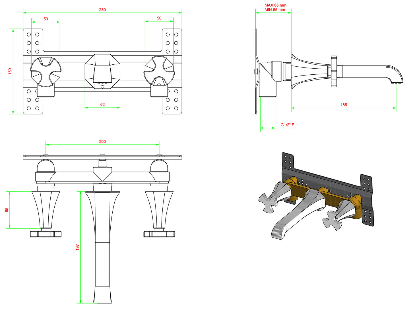This screenshot has height=312, width=411.
Task: Click the 65 handle height dimension label
Action: [x=7, y=210]
